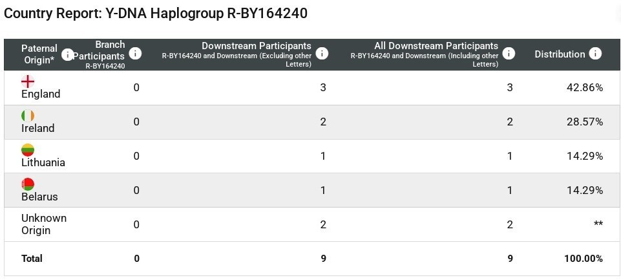Click the Lithuania flag icon
Image resolution: width=621 pixels, height=280 pixels.
click(28, 150)
